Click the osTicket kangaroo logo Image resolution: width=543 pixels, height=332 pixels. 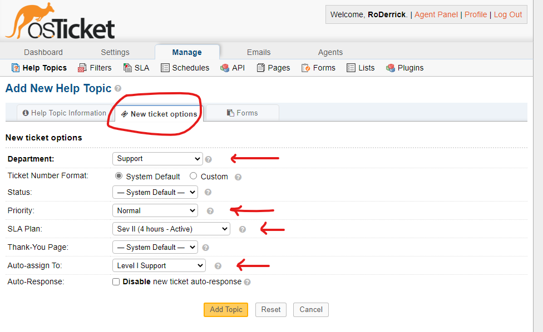[x=60, y=22]
